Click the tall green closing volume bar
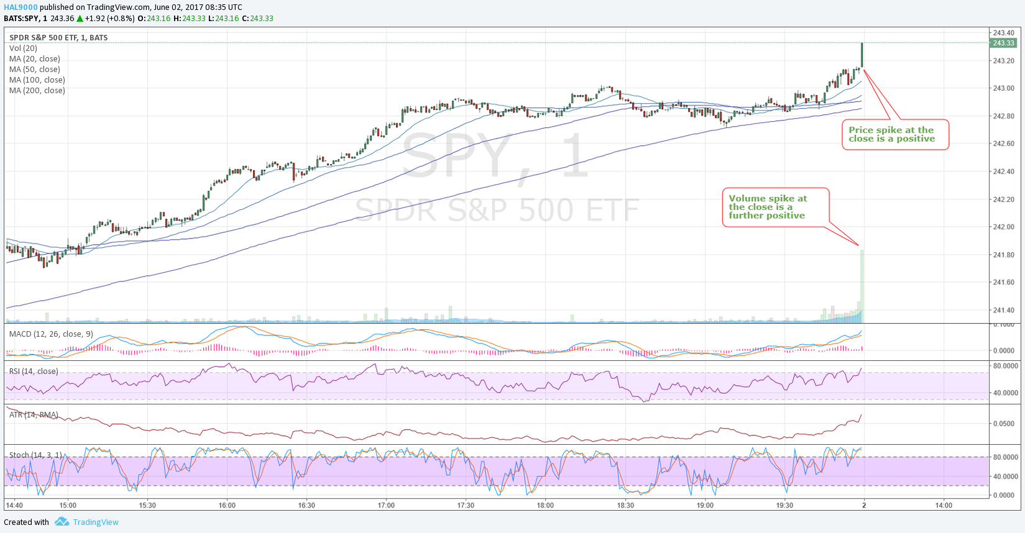This screenshot has width=1025, height=533. click(x=862, y=286)
